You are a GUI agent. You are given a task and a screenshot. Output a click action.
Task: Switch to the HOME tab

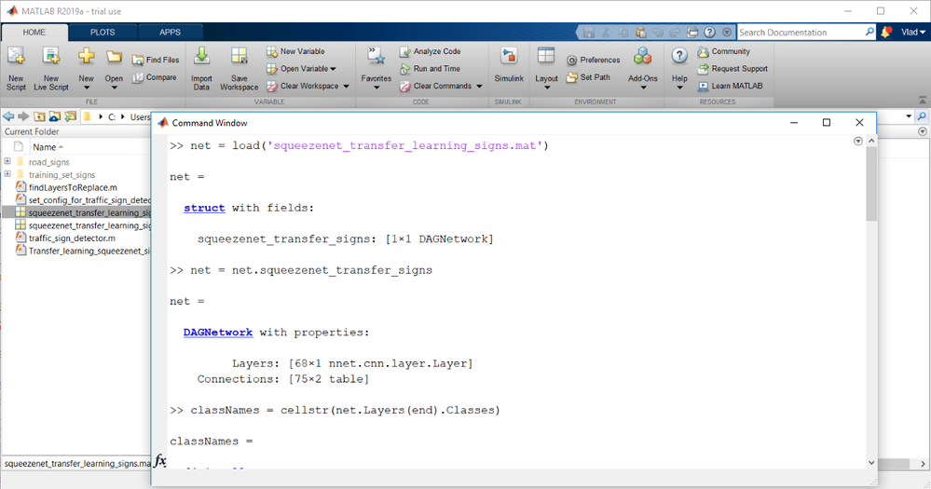coord(34,32)
